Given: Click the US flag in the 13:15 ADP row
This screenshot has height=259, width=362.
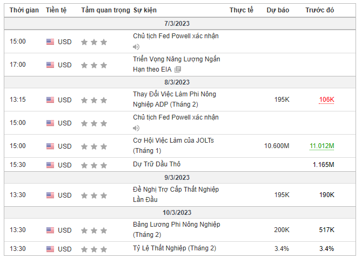Looking at the screenshot, I should [x=50, y=100].
